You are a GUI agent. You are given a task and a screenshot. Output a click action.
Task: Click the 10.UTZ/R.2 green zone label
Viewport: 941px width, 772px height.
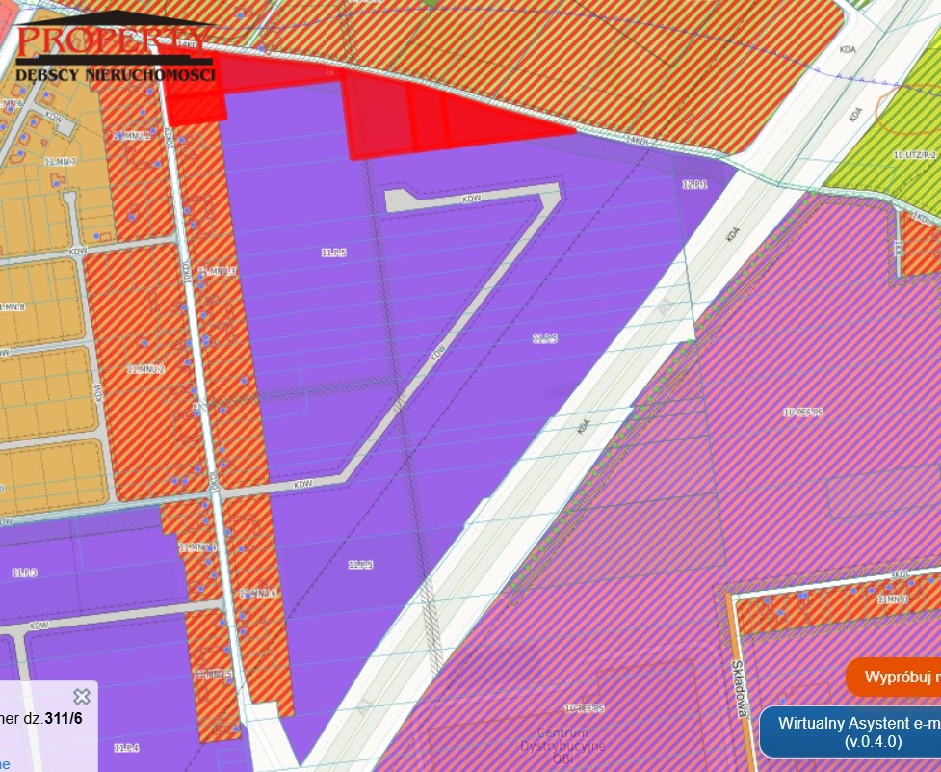(x=915, y=155)
